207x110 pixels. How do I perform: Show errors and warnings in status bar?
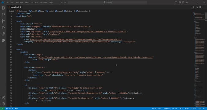[x=9, y=108]
